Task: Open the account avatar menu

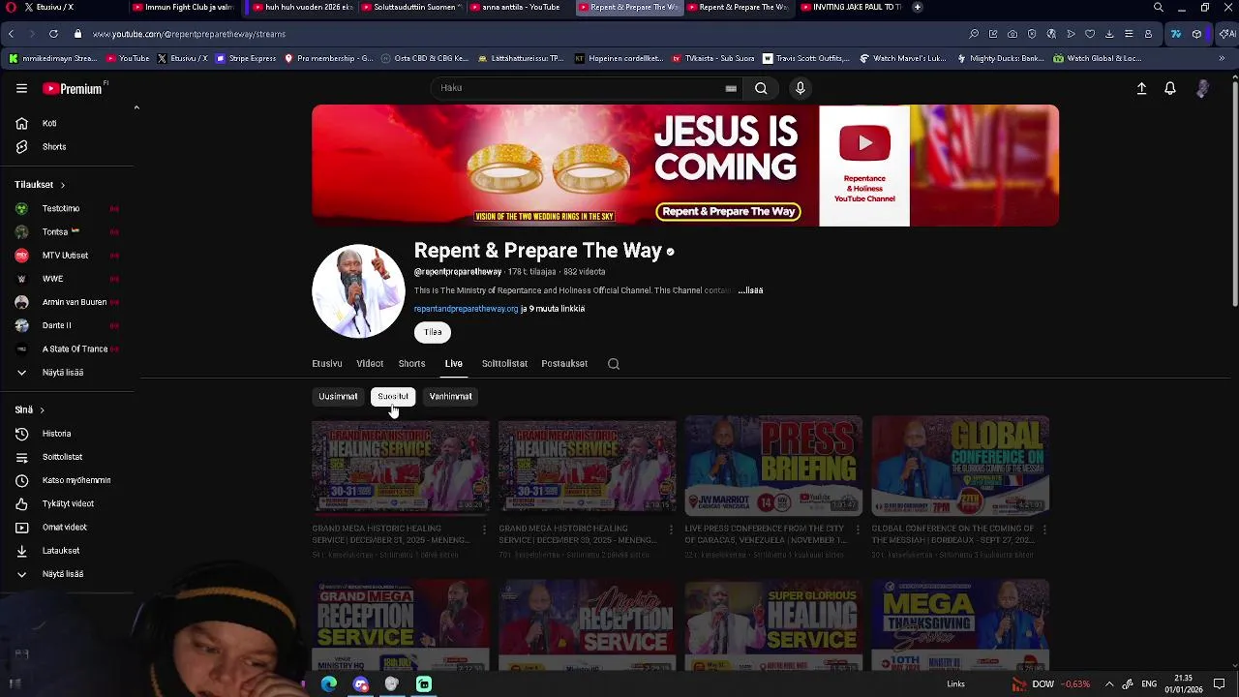Action: click(x=1202, y=88)
